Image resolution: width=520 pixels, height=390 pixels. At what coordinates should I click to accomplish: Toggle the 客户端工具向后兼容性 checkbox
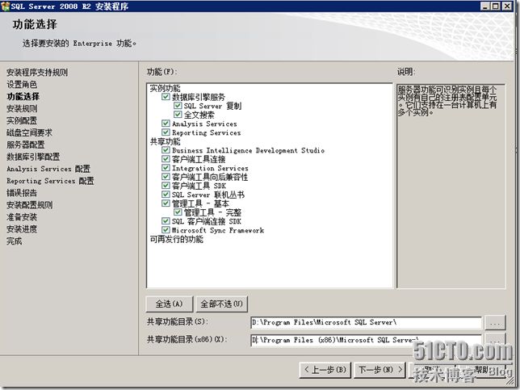[166, 176]
